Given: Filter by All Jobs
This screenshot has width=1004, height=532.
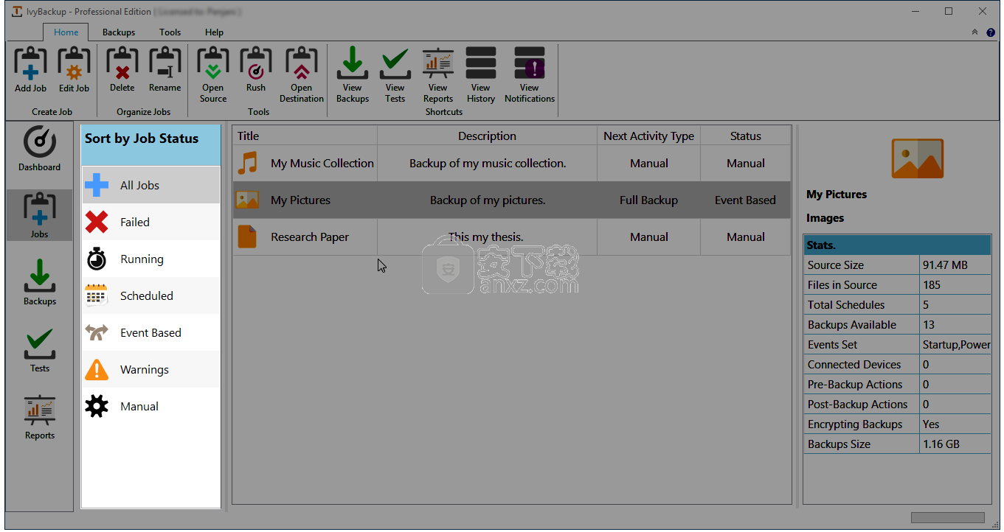Looking at the screenshot, I should click(151, 185).
